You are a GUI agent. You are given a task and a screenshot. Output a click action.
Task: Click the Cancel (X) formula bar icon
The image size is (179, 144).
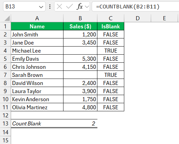pyautogui.click(x=59, y=6)
